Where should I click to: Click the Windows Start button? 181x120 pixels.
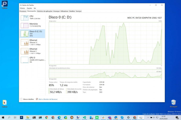(x=3, y=117)
